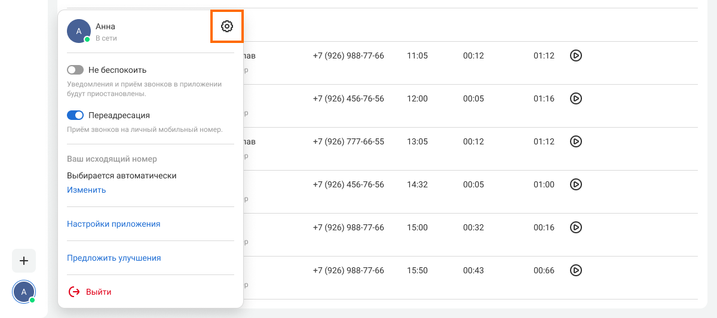717x318 pixels.
Task: Click "Выйти" to log out
Action: point(99,292)
